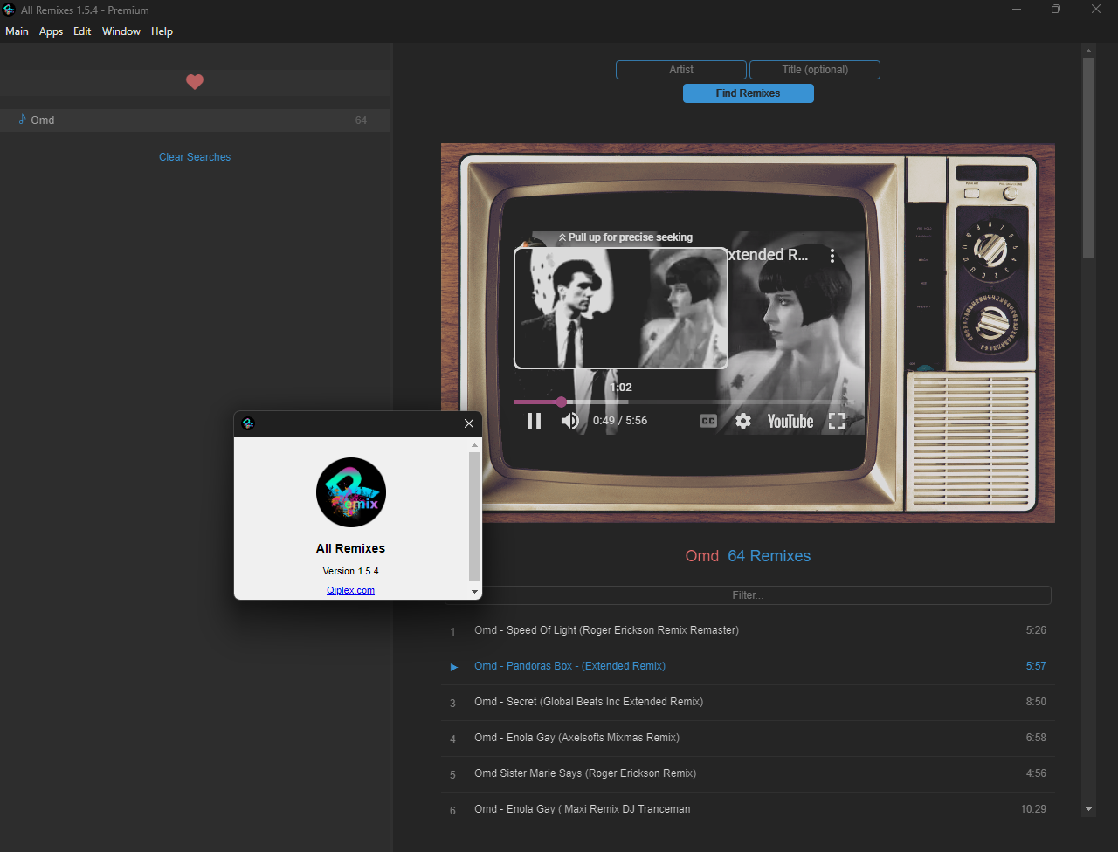Click the heart favorites icon

tap(195, 82)
